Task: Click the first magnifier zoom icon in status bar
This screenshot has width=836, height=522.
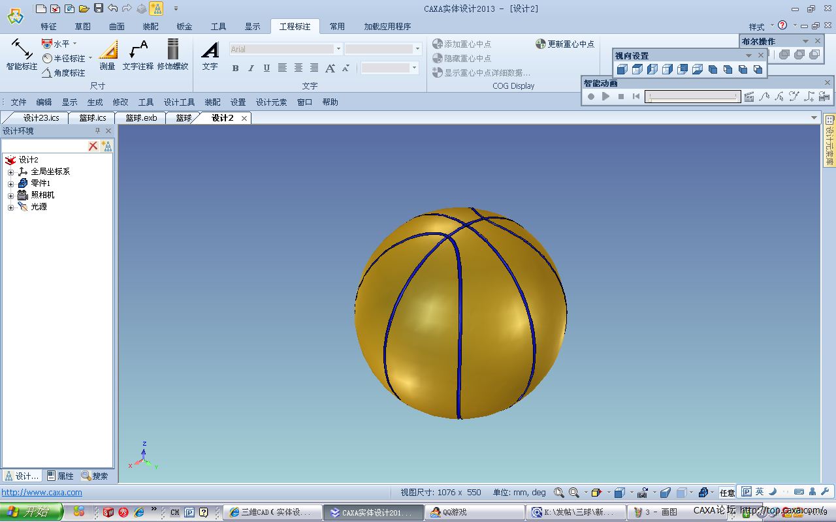Action: coord(559,493)
